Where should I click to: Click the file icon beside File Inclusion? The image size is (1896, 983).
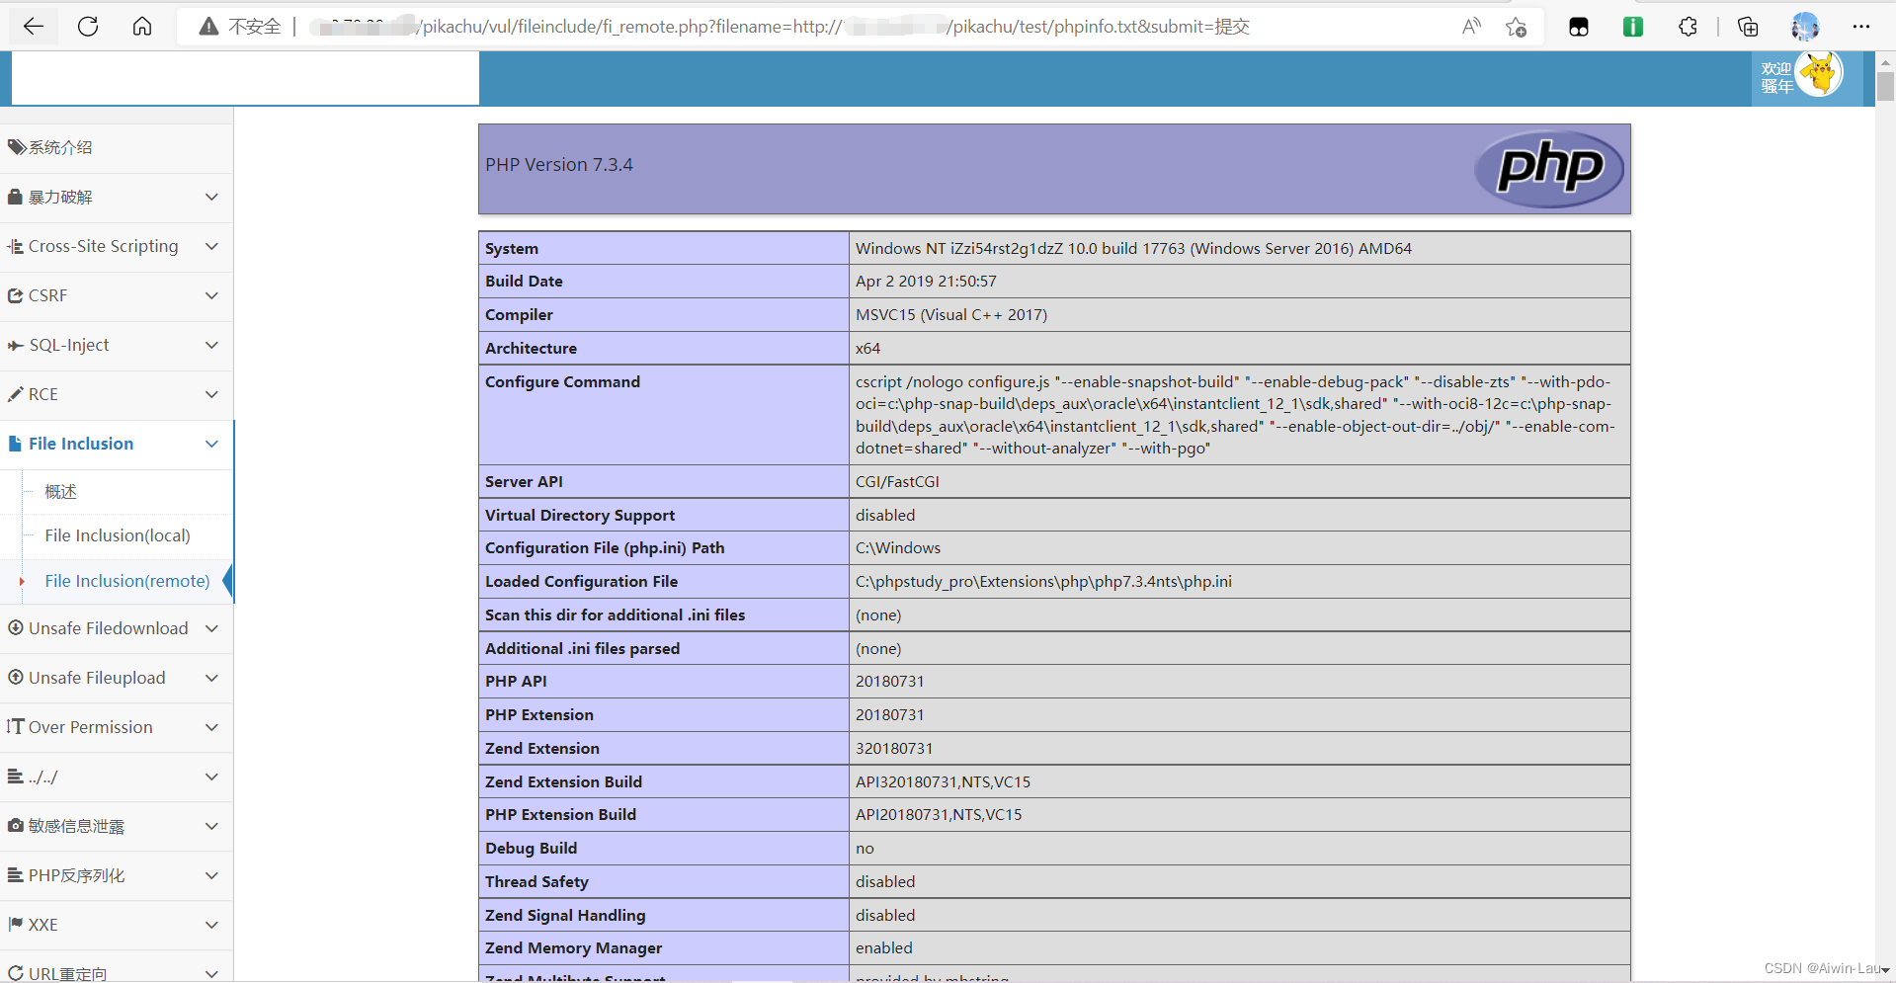pyautogui.click(x=15, y=444)
